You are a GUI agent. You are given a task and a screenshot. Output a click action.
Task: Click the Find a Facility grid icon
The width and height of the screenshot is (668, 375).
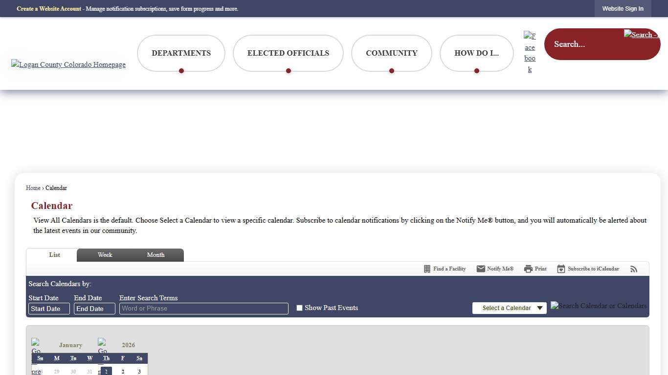point(427,269)
